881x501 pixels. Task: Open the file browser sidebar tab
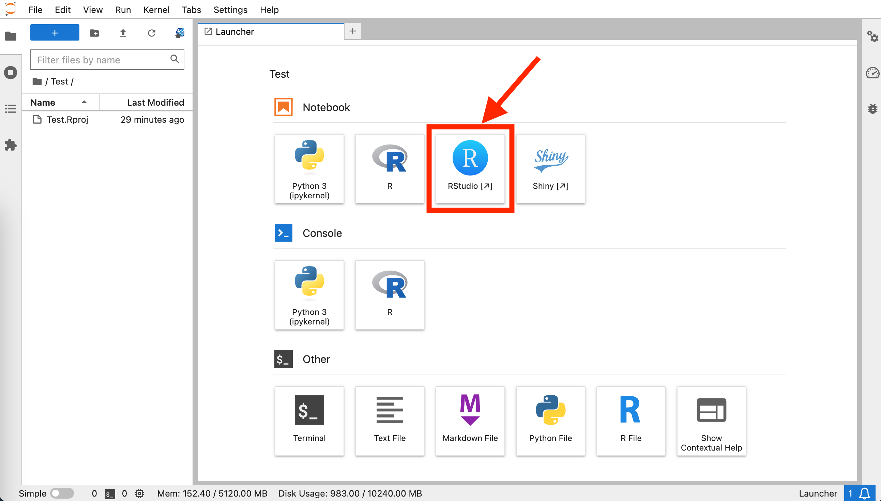tap(11, 36)
